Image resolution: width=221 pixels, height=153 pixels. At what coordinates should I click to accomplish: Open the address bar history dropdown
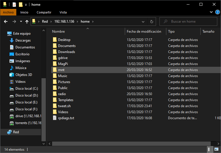[143, 21]
